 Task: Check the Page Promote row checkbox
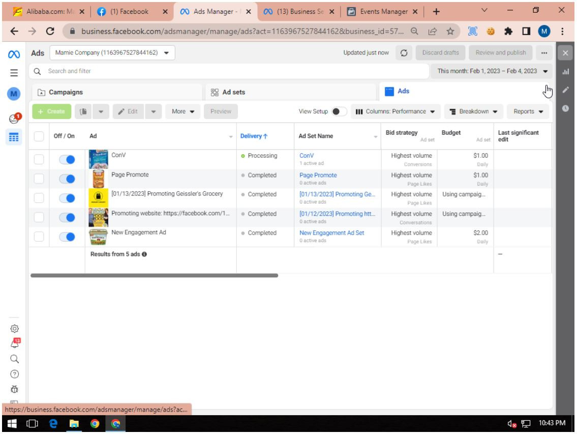(x=39, y=179)
